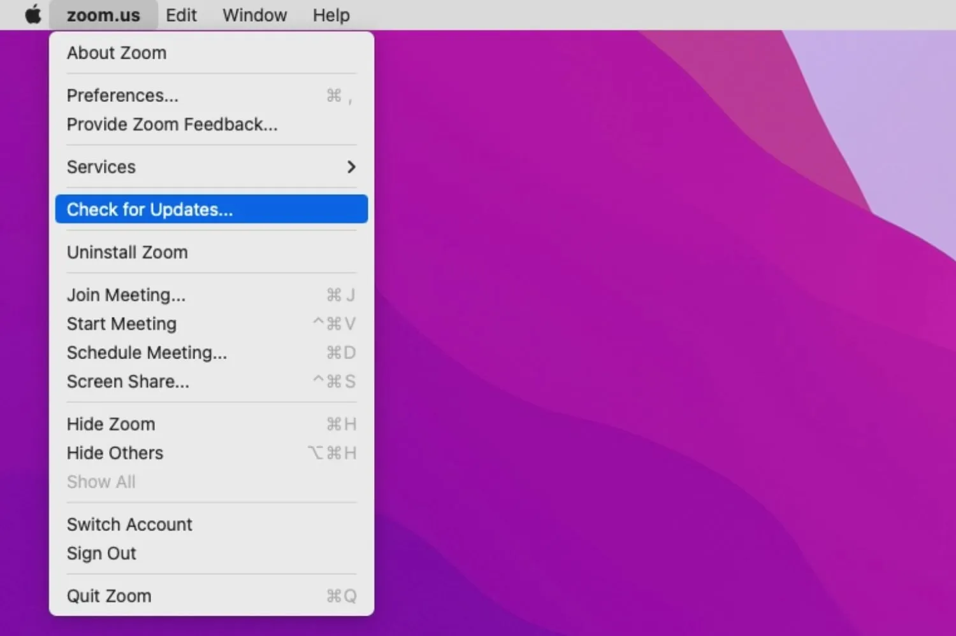Choose Provide Zoom Feedback option

[x=172, y=124]
